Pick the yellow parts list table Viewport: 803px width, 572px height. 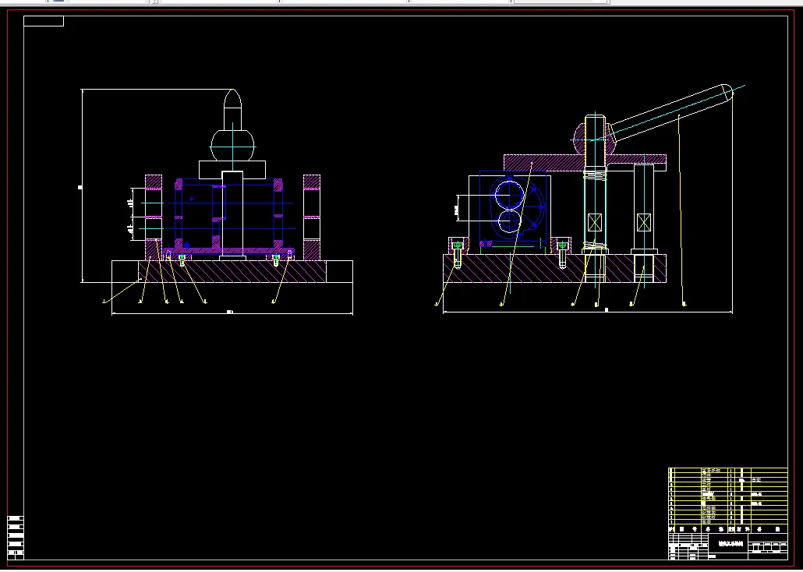(727, 500)
